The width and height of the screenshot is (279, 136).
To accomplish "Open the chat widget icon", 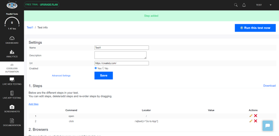I will tap(268, 126).
